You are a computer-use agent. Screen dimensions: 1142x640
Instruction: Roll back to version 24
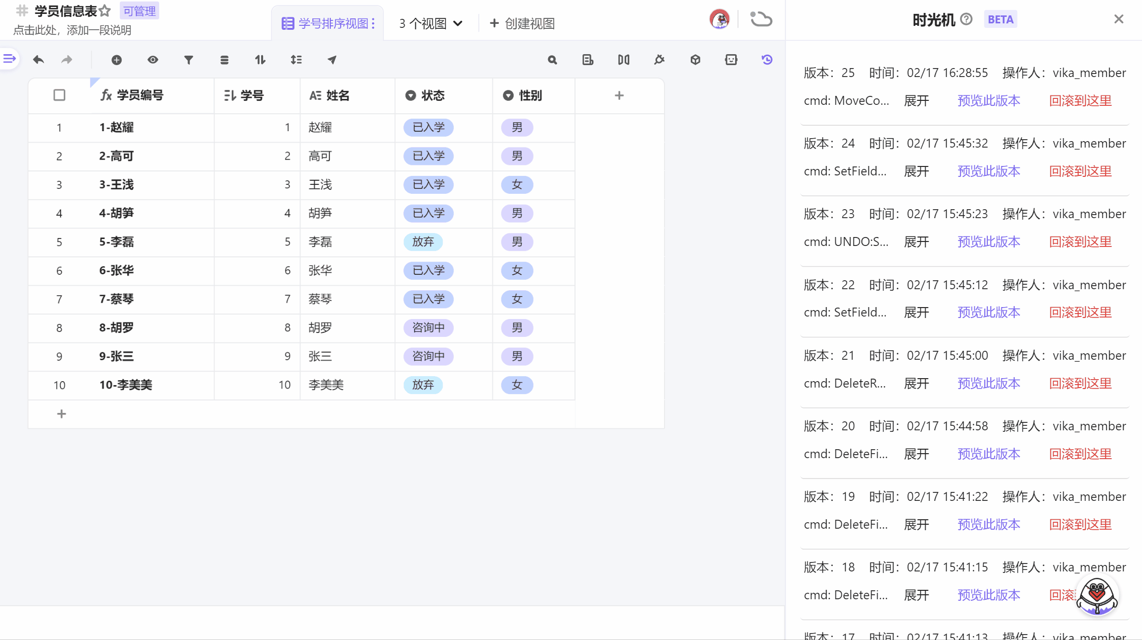(1080, 171)
